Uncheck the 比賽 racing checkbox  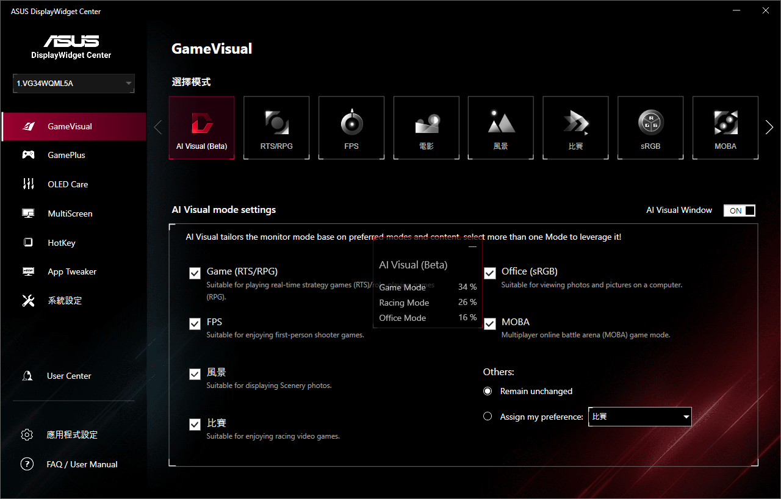(x=195, y=424)
